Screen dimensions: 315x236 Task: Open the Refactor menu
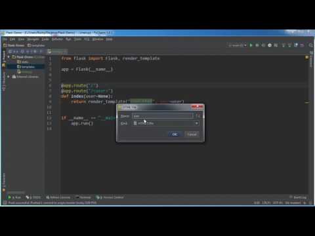pos(57,39)
